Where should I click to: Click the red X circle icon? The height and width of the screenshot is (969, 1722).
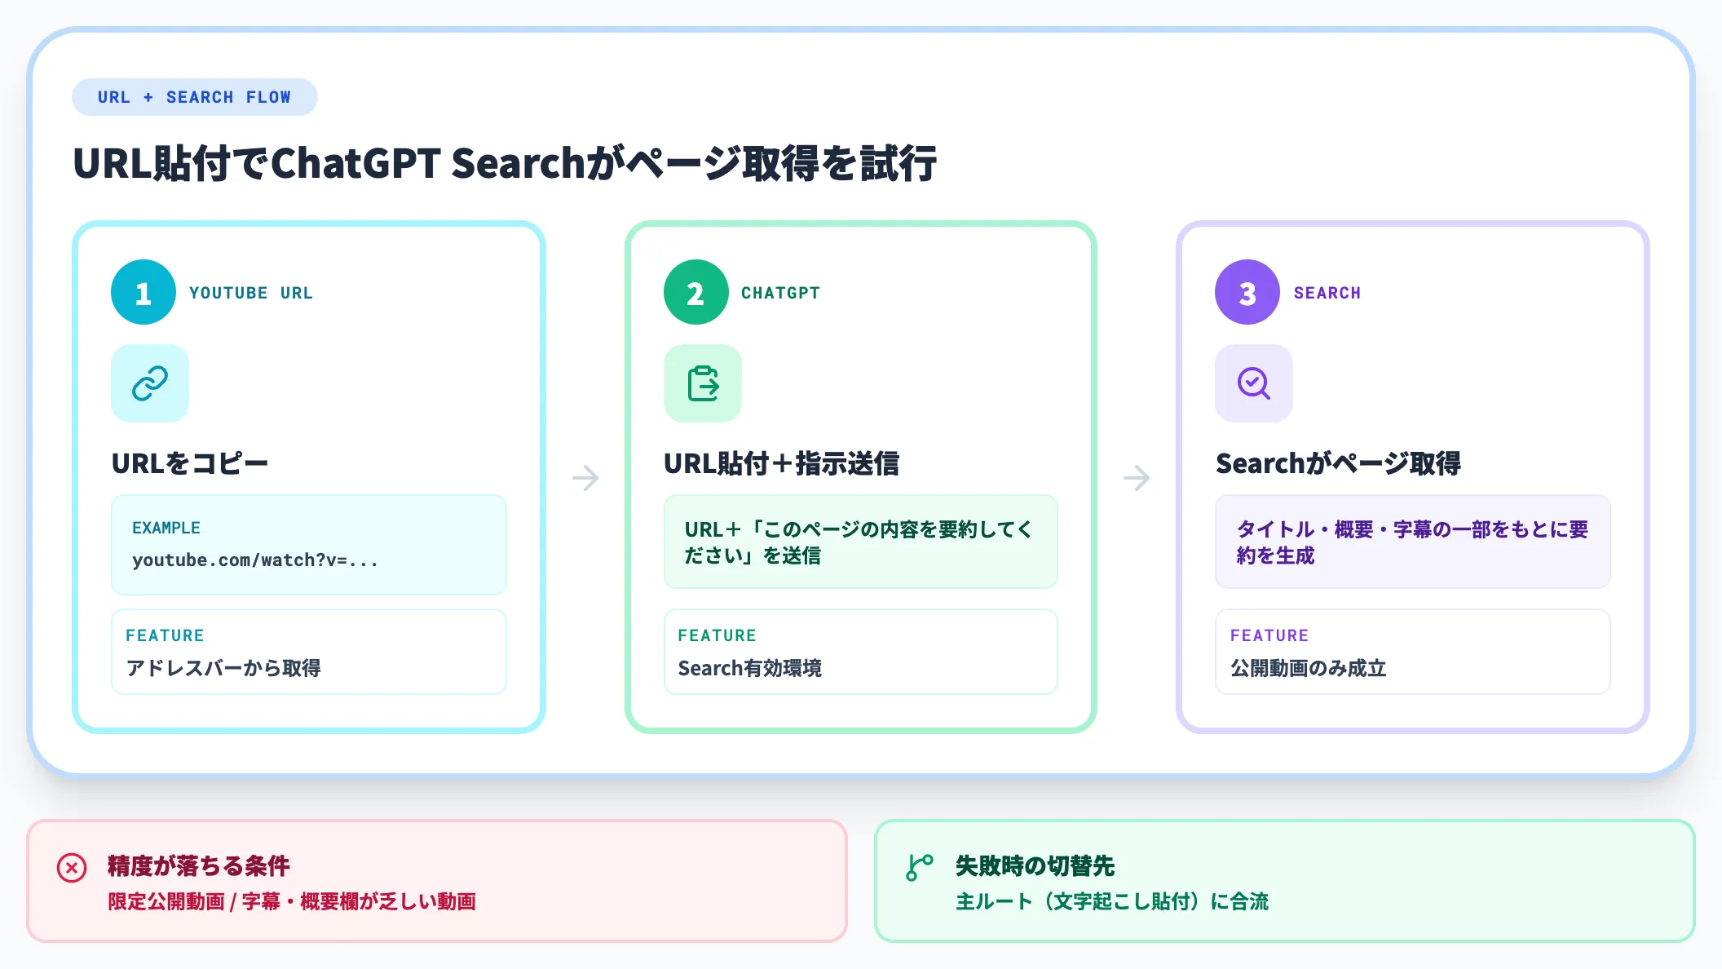pos(72,868)
